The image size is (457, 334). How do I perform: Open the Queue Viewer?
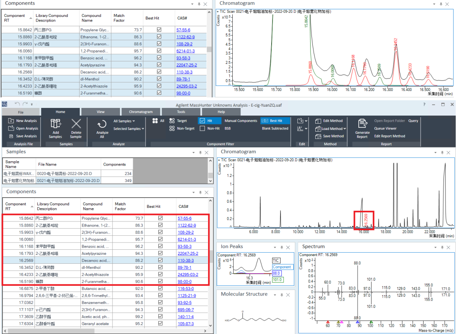(385, 128)
